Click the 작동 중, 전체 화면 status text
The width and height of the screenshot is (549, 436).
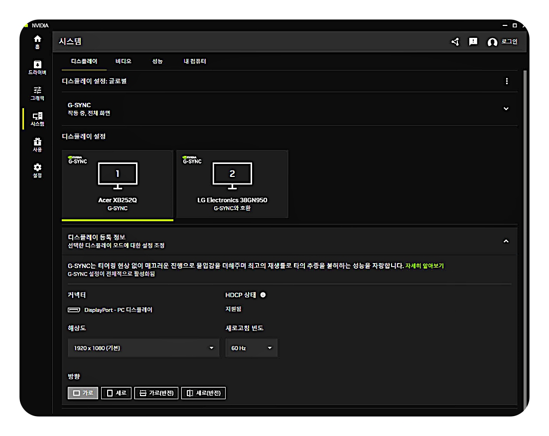pyautogui.click(x=89, y=113)
